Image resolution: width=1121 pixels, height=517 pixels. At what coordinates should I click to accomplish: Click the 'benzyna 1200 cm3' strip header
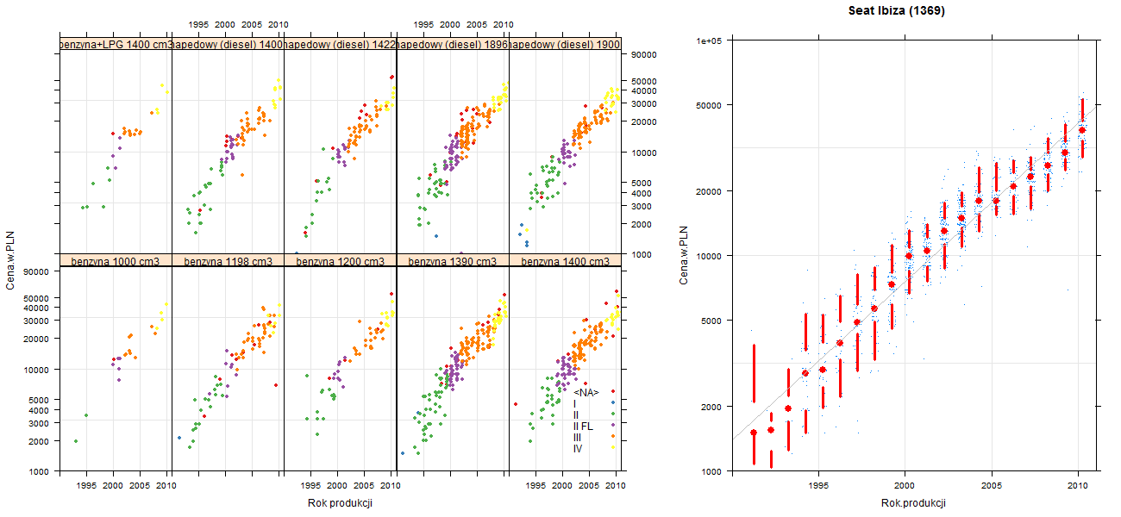click(341, 260)
